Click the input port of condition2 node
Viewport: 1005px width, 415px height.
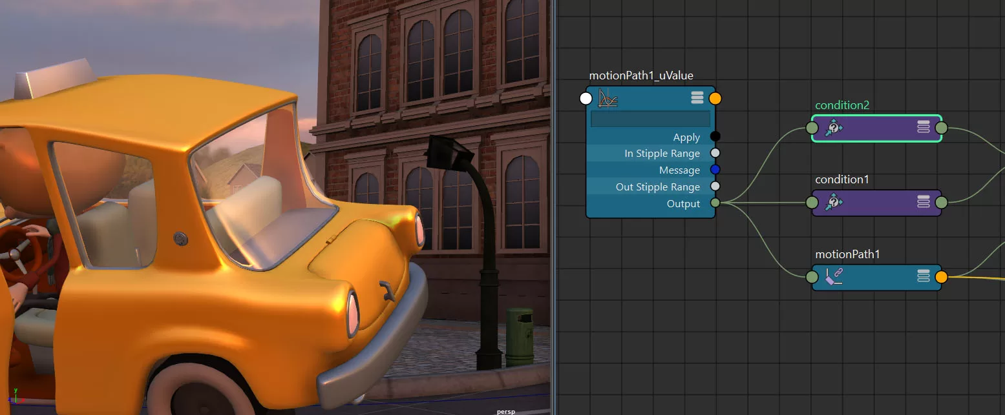(812, 128)
